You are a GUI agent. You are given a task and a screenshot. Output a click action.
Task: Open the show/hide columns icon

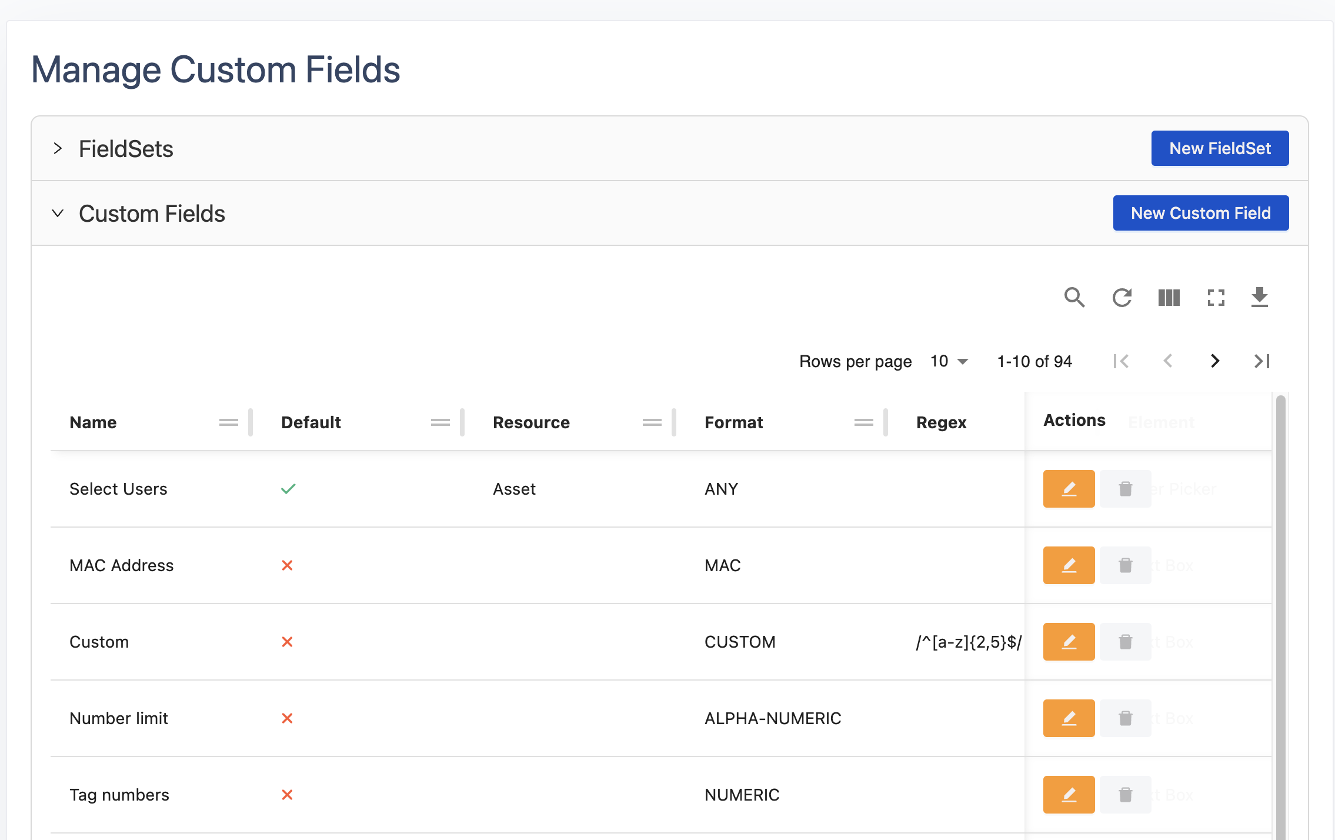click(1169, 298)
